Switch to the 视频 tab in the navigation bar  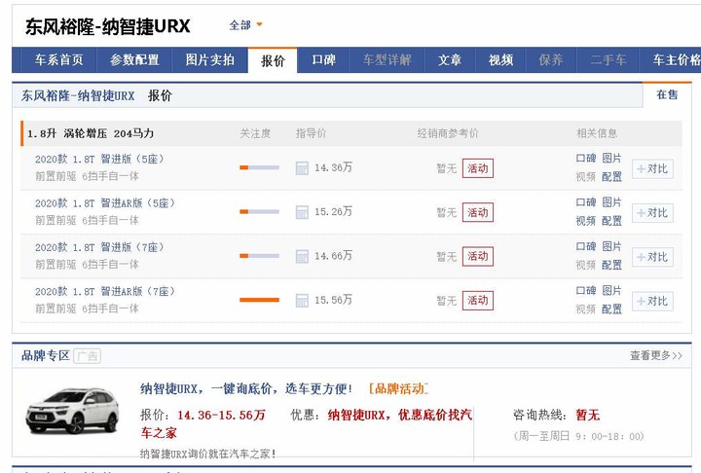click(x=500, y=60)
